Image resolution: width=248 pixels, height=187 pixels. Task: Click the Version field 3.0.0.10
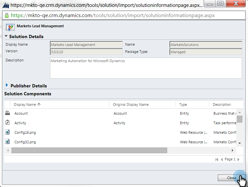click(x=86, y=52)
